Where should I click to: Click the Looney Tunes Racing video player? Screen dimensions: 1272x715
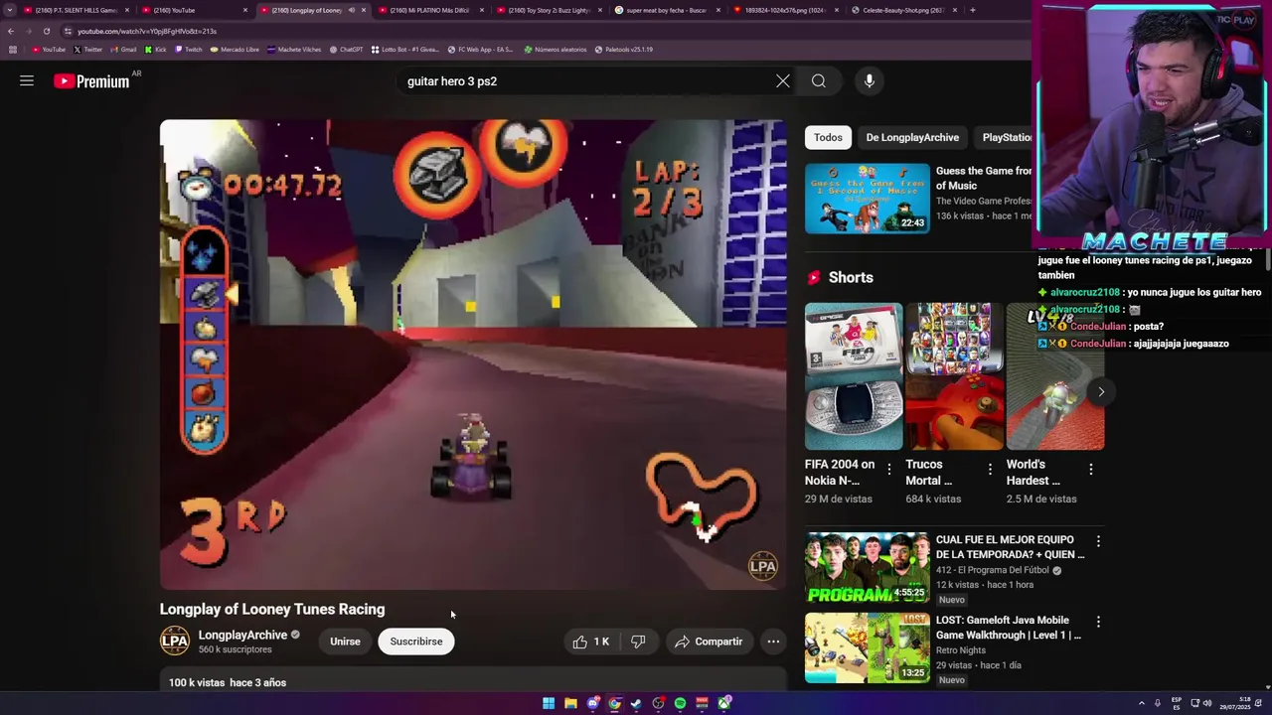click(x=473, y=355)
